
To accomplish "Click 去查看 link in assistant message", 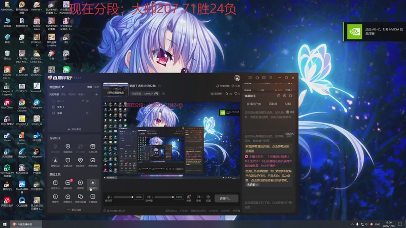I will click(252, 185).
